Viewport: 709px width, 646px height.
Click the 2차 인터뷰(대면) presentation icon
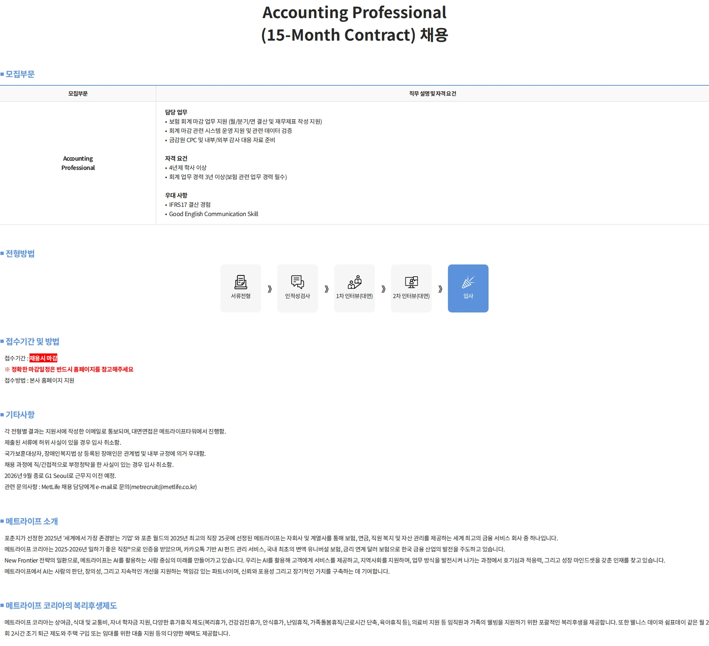[411, 282]
